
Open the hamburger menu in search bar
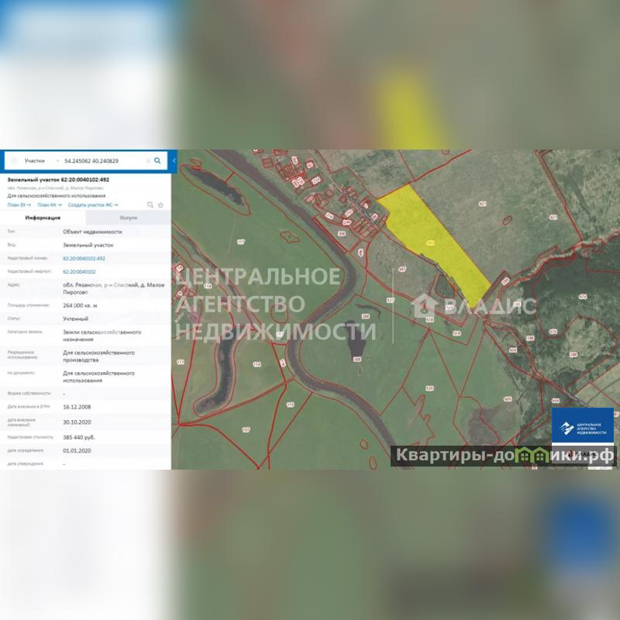tap(13, 160)
